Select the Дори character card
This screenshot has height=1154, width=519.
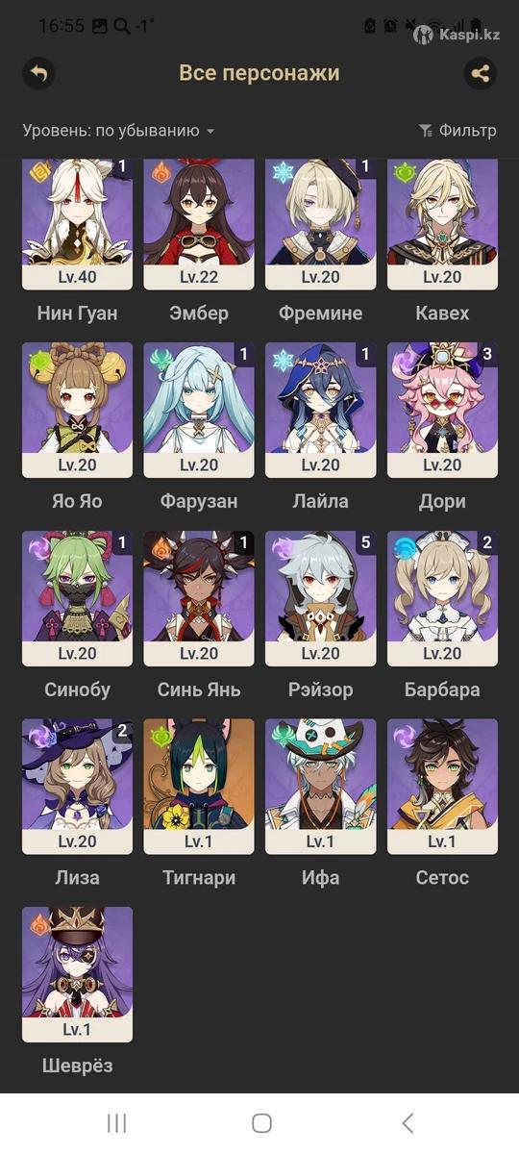[443, 410]
